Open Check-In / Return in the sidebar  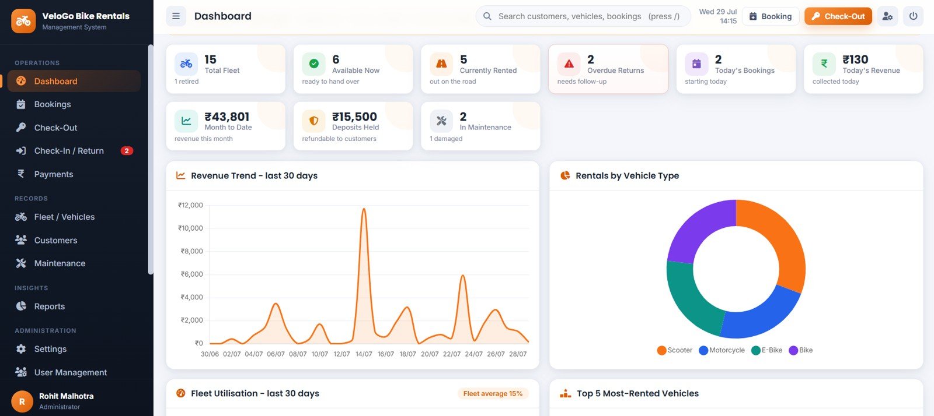pyautogui.click(x=74, y=151)
